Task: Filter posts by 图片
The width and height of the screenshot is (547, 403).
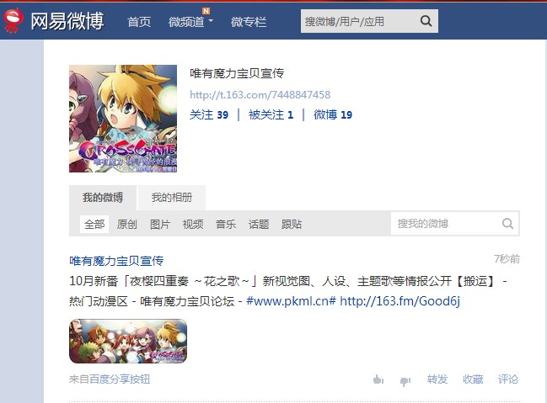Action: pos(160,224)
